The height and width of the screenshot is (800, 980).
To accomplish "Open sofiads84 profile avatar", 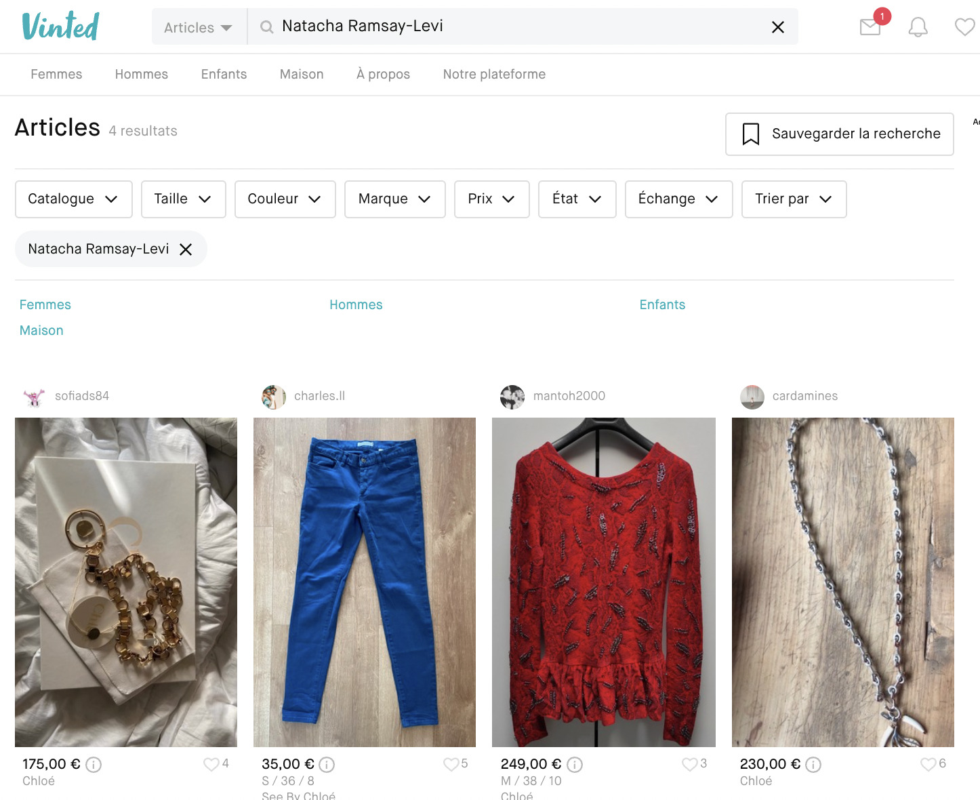I will point(34,397).
